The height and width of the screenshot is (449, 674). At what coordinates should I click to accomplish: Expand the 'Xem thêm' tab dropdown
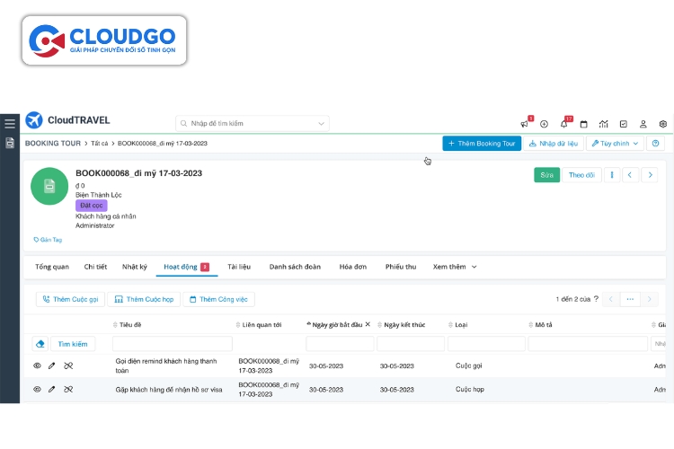point(455,267)
